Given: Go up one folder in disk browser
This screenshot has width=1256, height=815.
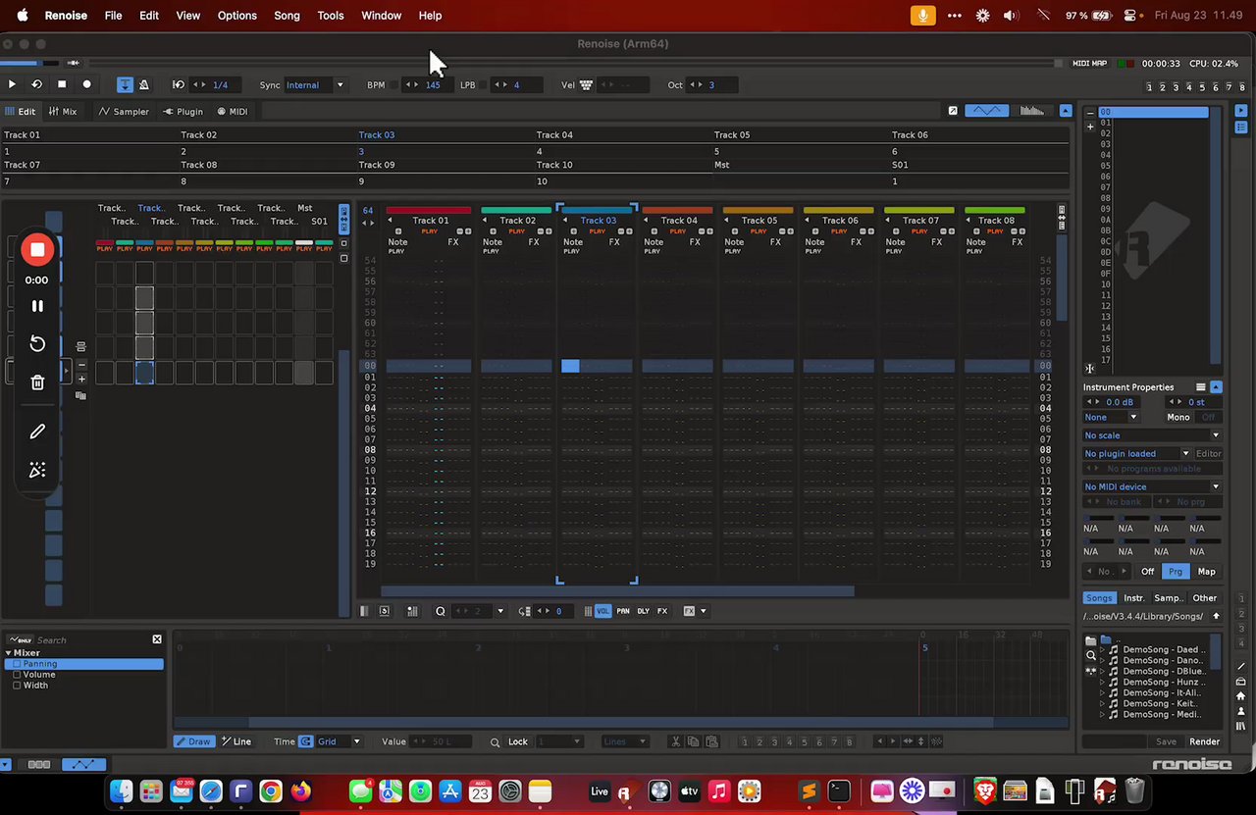Looking at the screenshot, I should (x=1216, y=616).
